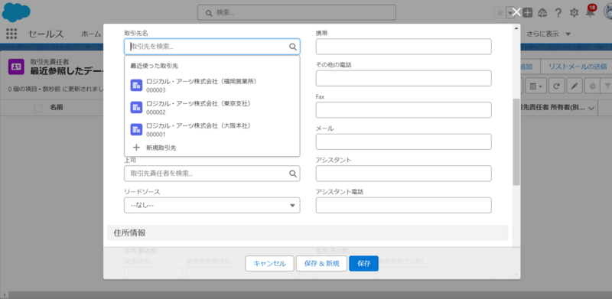Choose ロジカル・アーツ株式会社（福岡営業所）
Screen dimensions: 612x299
pos(212,86)
